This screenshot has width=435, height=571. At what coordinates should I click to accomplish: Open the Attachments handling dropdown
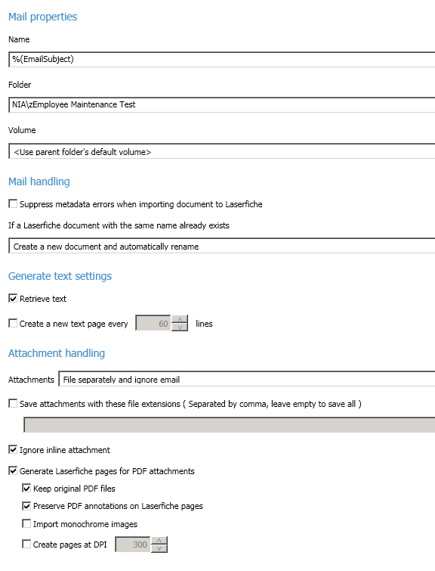[247, 379]
